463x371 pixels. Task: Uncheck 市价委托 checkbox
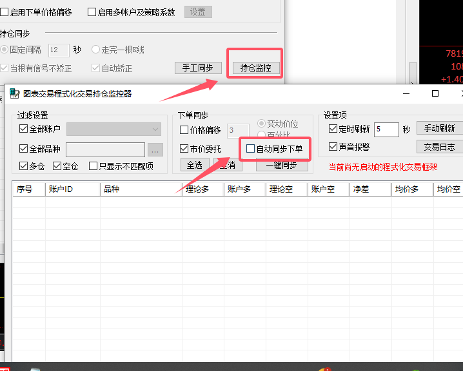184,148
